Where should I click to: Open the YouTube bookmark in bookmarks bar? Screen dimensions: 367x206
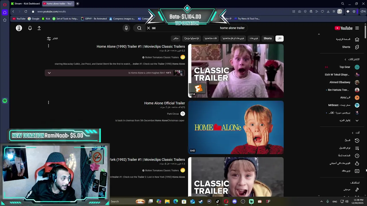(19, 19)
